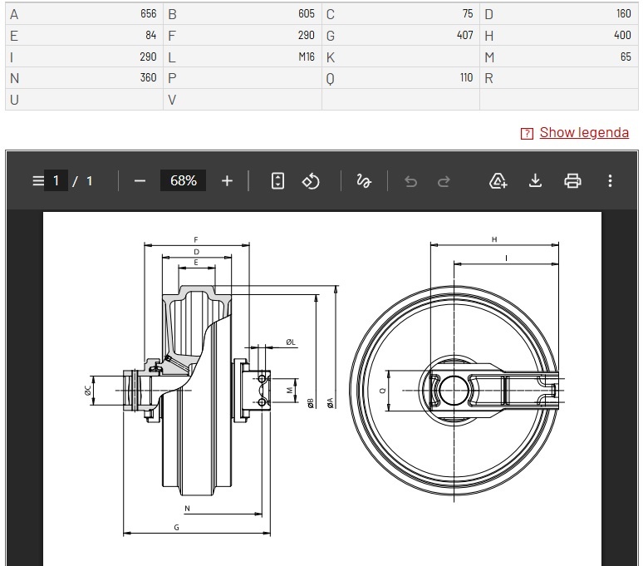Click the redo arrow in PDF toolbar
The height and width of the screenshot is (566, 643).
pos(444,181)
